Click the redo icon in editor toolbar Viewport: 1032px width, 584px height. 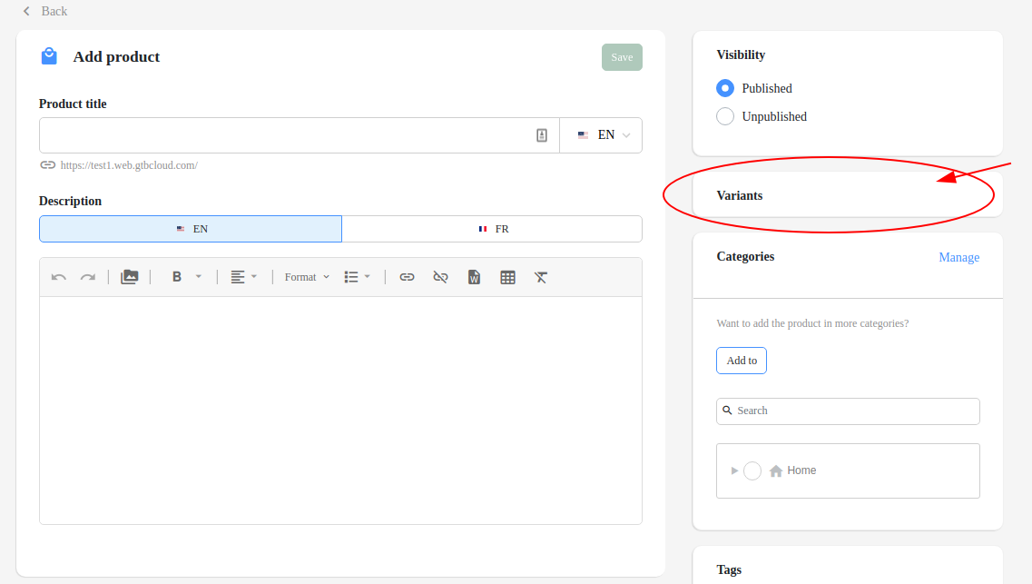(x=88, y=277)
